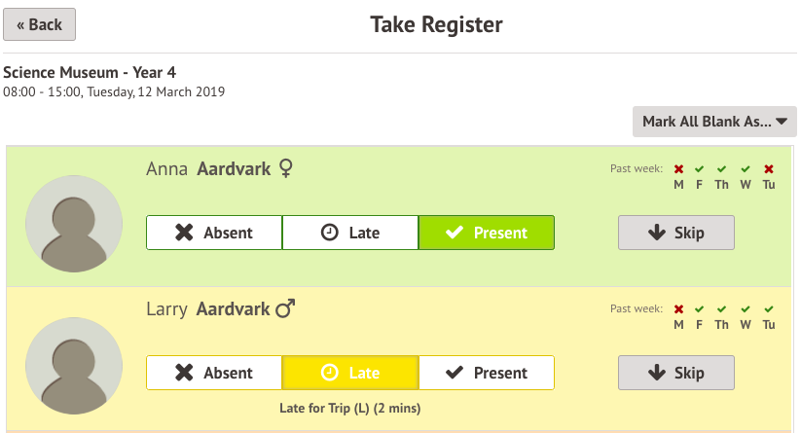Screen dimensions: 801x433
Task: Mark Anna Aardvark as Late
Action: click(350, 233)
